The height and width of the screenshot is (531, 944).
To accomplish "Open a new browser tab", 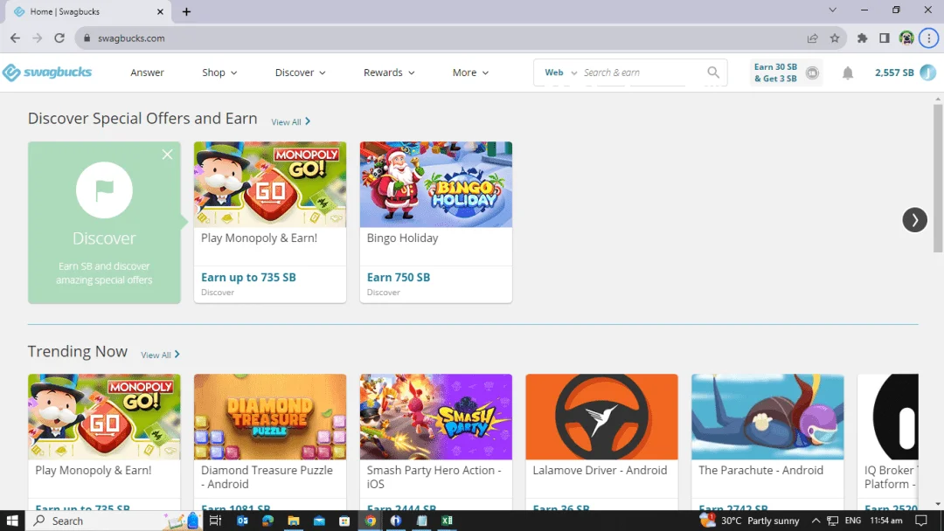I will 187,11.
